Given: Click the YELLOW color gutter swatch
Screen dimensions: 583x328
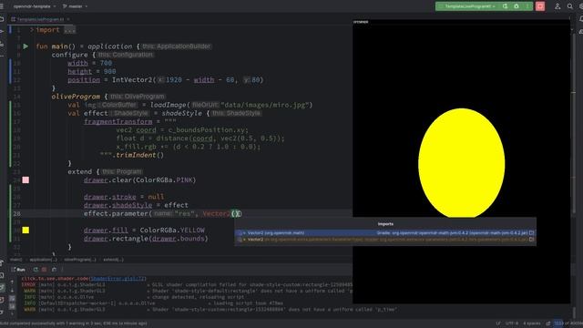Looking at the screenshot, I should [x=26, y=231].
